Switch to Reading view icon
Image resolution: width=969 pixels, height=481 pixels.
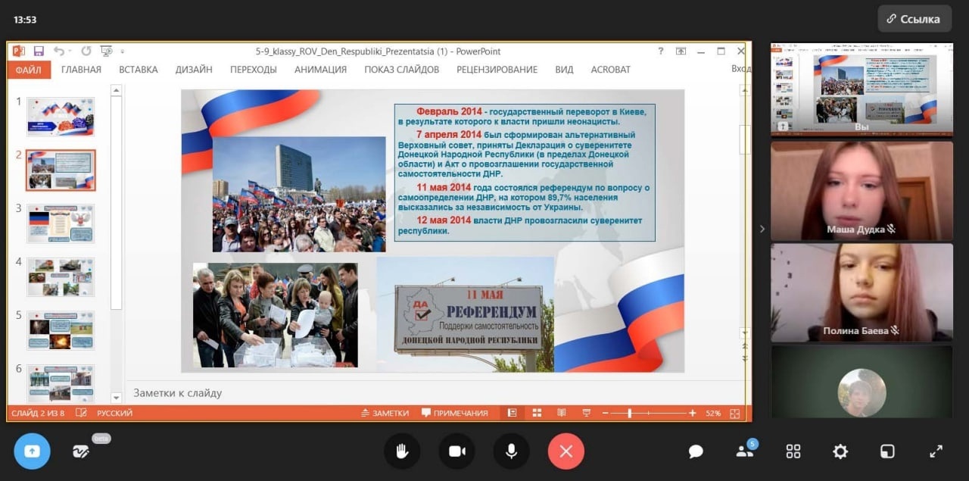coord(561,413)
